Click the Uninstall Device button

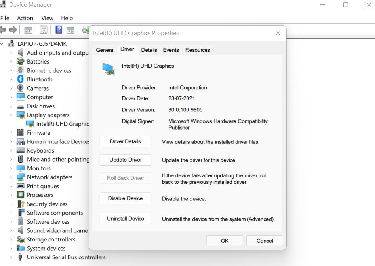coord(126,219)
